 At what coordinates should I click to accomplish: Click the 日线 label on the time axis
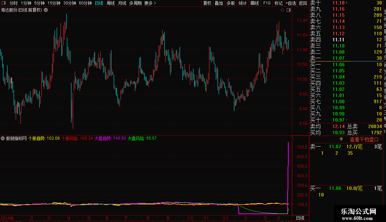(x=300, y=218)
